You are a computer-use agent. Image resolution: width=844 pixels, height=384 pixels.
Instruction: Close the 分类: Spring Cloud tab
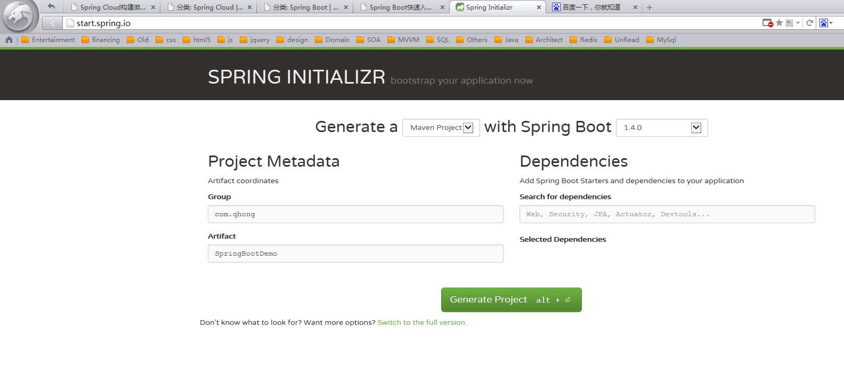[249, 7]
